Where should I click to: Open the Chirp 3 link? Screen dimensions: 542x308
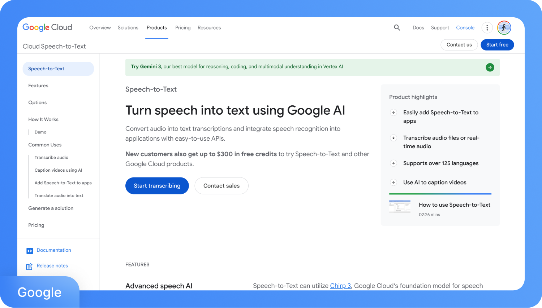click(340, 286)
